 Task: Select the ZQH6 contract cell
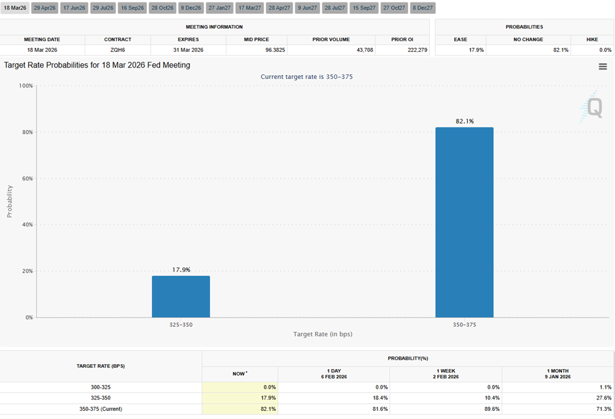click(x=118, y=49)
